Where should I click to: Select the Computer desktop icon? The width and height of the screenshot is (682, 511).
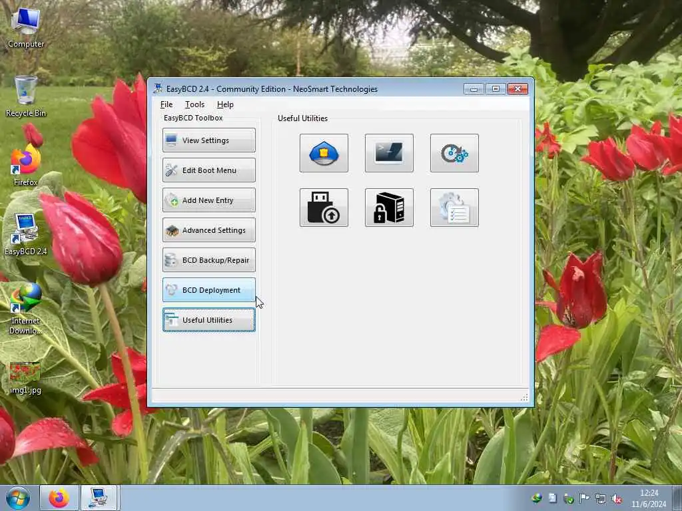tap(26, 28)
